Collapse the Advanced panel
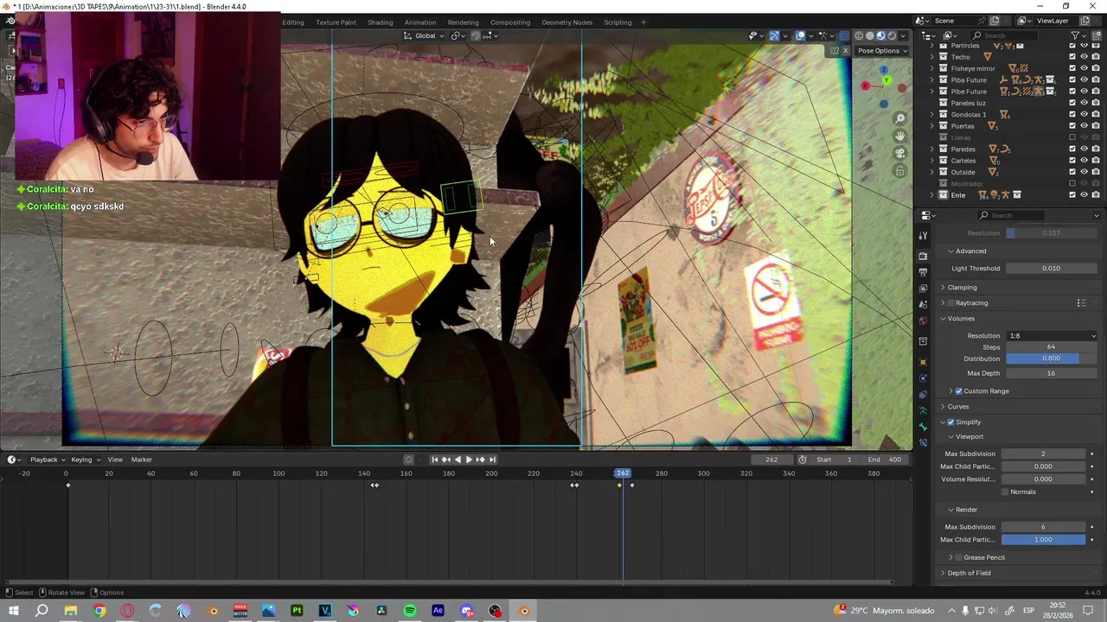This screenshot has width=1107, height=622. point(970,251)
